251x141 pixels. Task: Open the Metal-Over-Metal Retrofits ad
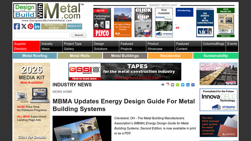(218, 74)
